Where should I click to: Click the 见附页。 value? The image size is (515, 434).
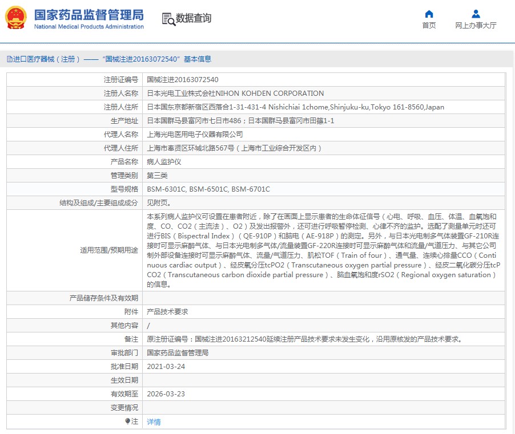[x=159, y=203]
